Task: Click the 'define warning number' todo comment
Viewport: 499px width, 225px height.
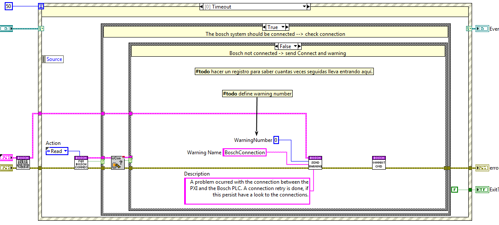Action: coord(258,94)
